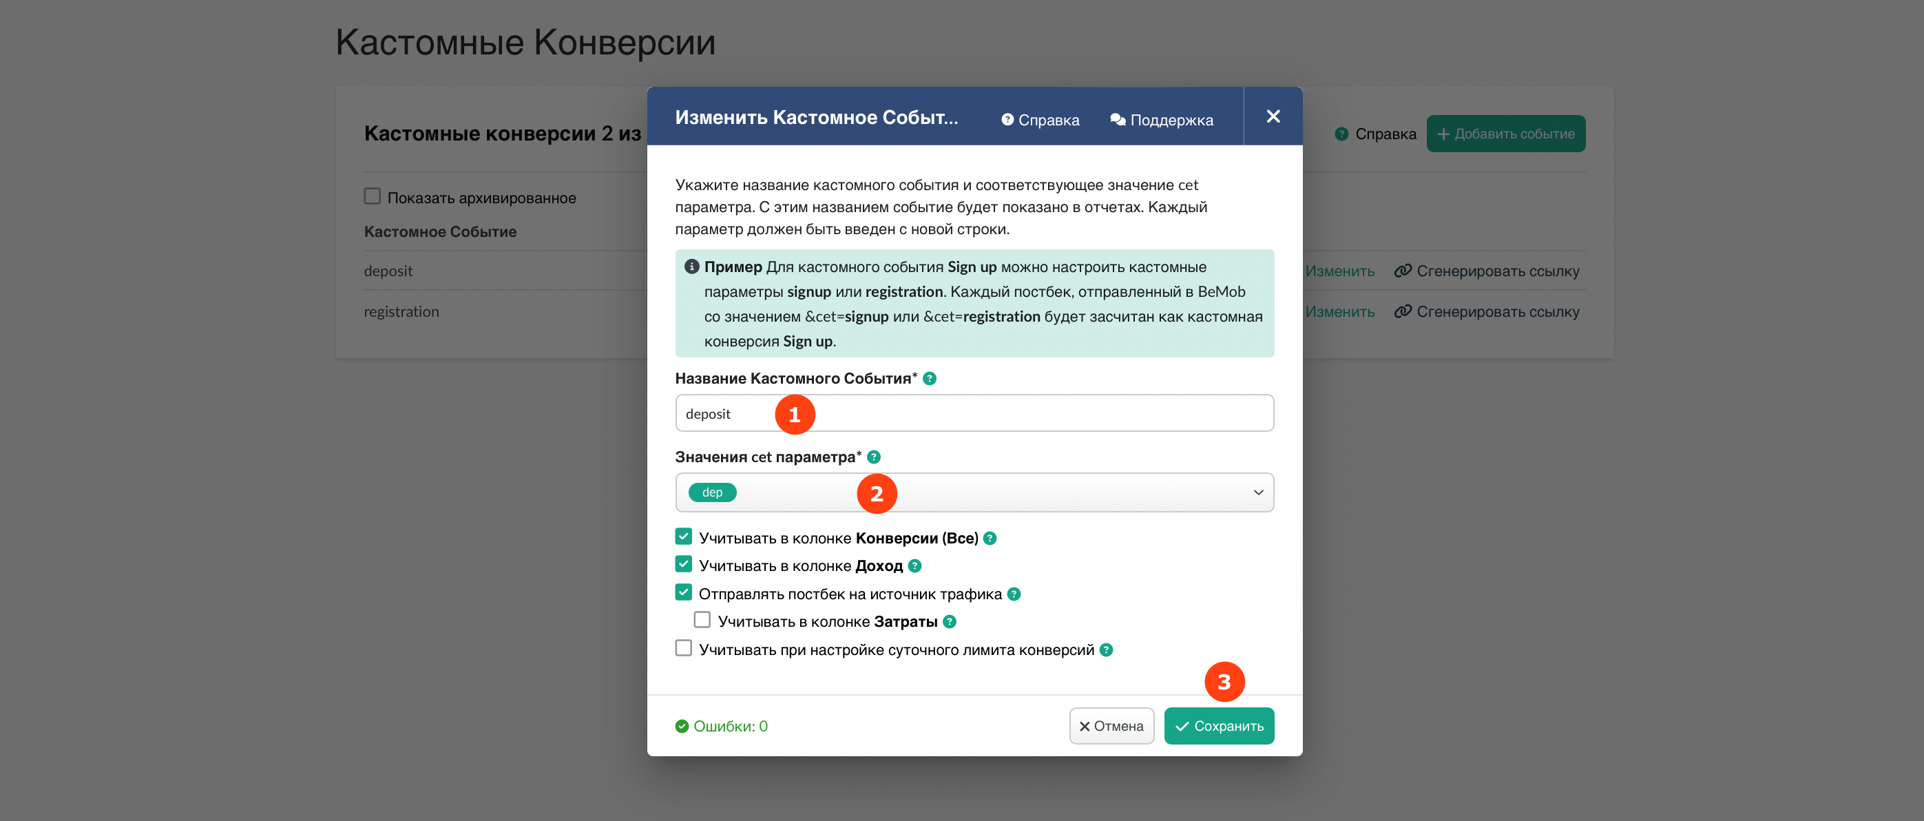Click help icon after Отправлять постбек на источник трафика
This screenshot has width=1924, height=821.
click(1014, 594)
